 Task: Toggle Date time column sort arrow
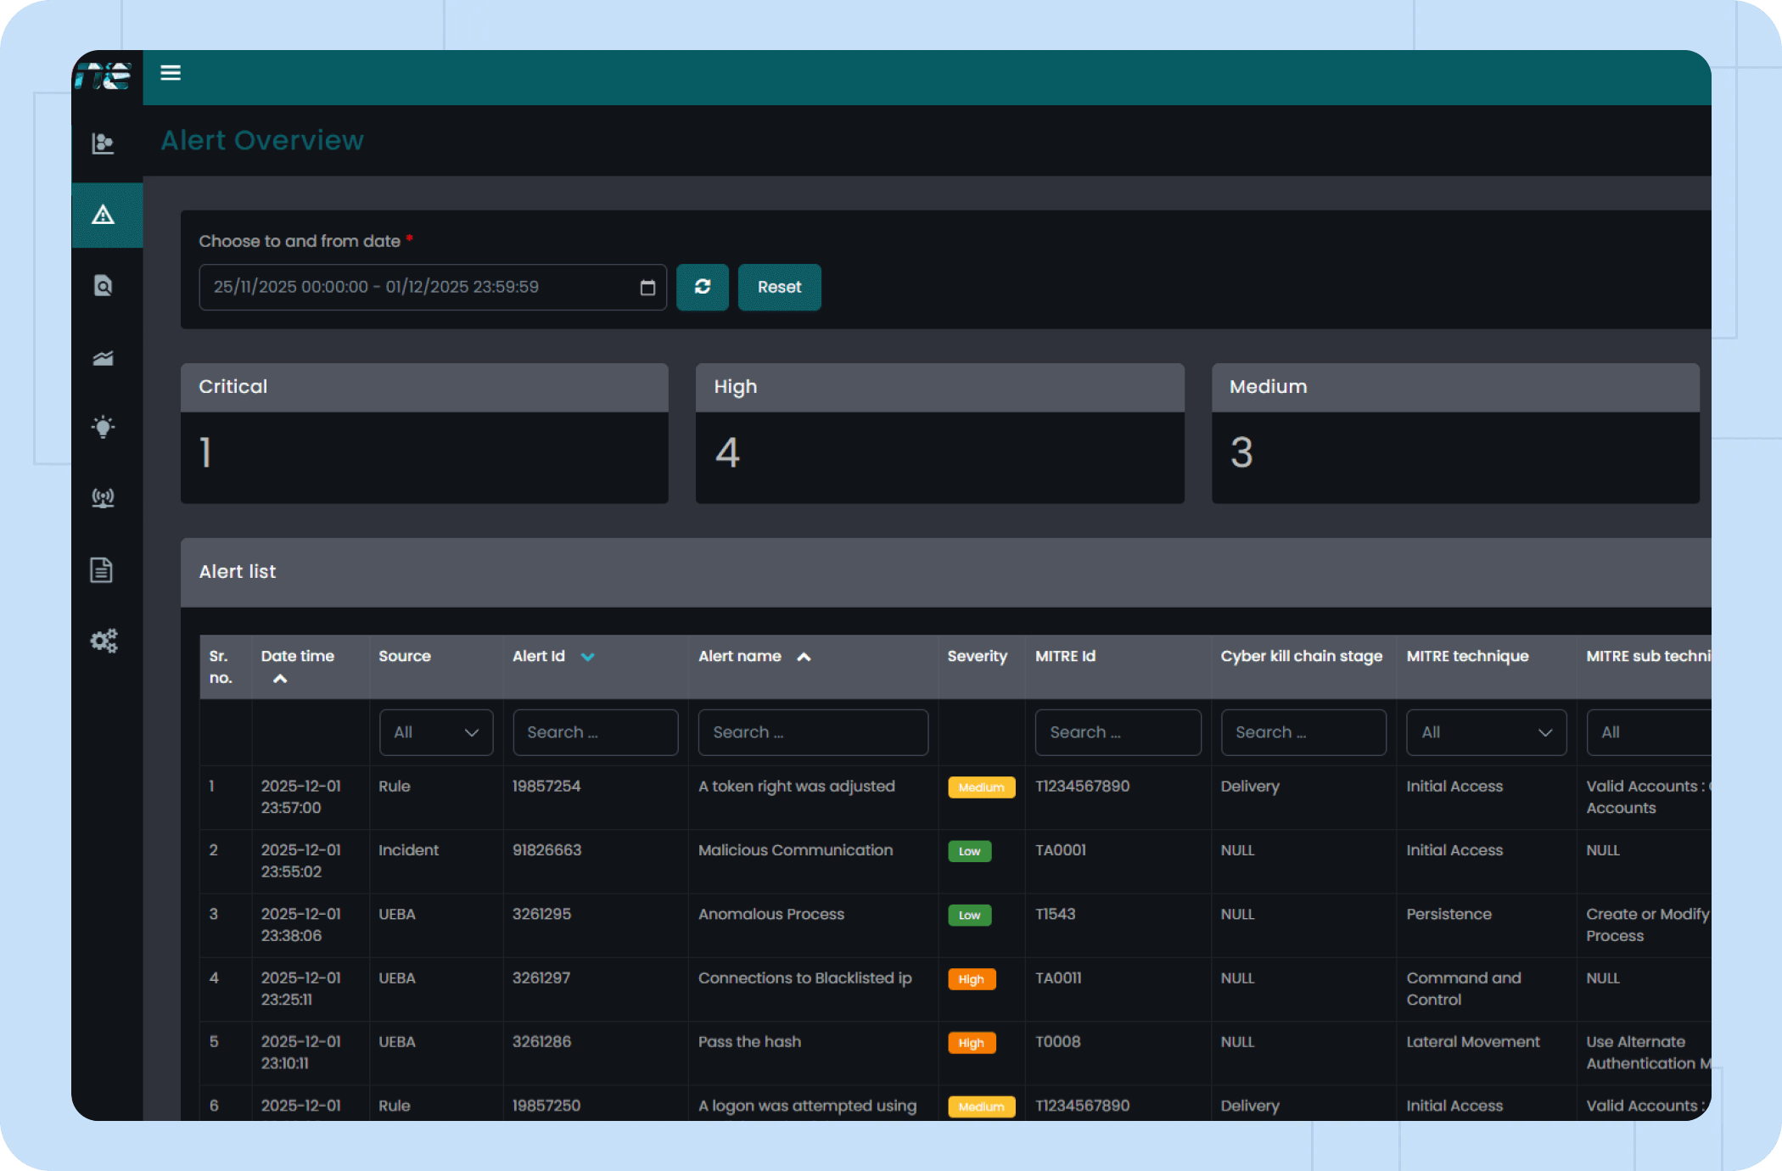click(280, 679)
